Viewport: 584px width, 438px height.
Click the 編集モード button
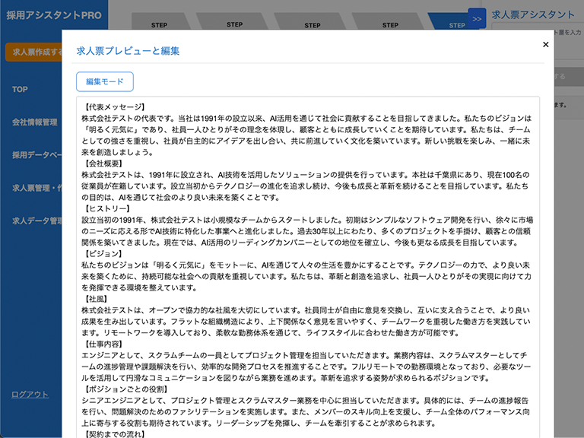(x=105, y=81)
